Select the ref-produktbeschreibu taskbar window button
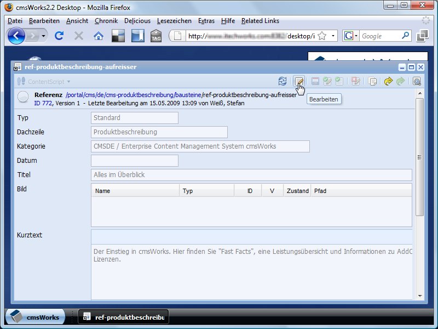The width and height of the screenshot is (438, 329). coord(124,317)
